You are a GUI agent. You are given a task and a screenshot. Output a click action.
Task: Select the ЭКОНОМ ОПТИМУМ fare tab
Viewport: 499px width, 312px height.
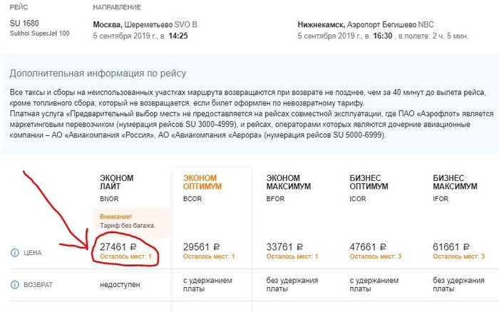202,182
